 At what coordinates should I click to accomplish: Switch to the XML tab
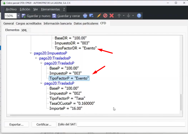(24, 30)
